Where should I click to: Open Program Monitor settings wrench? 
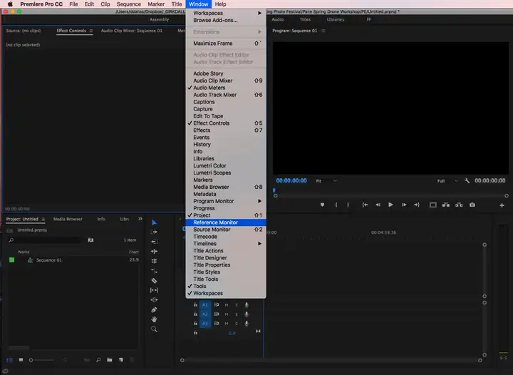(467, 180)
